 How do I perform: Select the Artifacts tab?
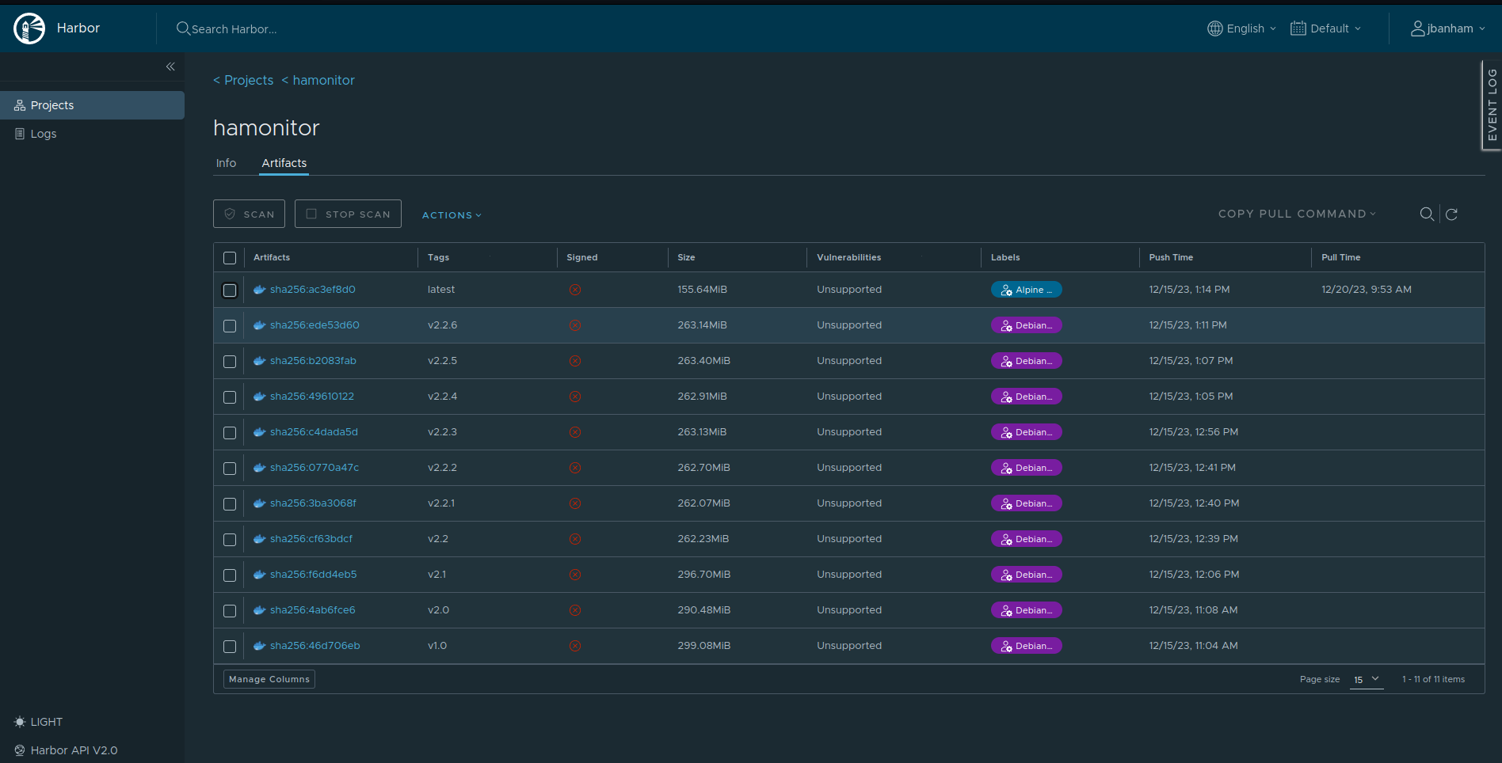click(x=284, y=163)
